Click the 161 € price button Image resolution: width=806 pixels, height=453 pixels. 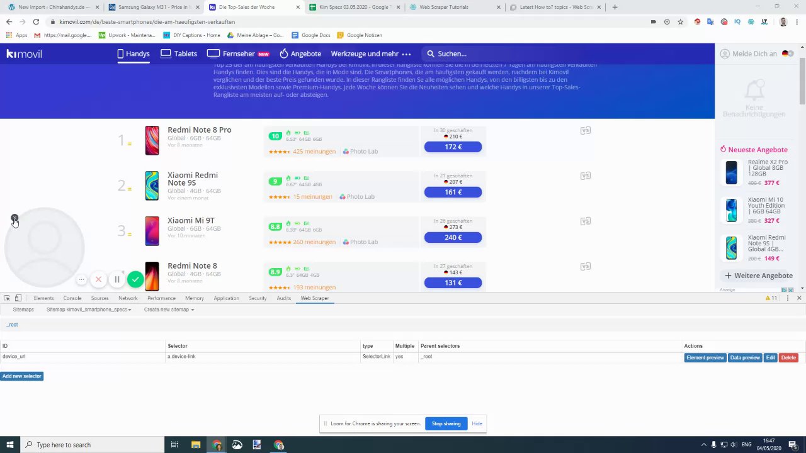[453, 192]
